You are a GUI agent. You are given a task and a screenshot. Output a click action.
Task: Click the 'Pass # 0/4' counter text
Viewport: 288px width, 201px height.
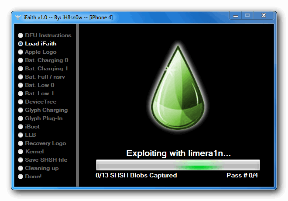[x=242, y=176]
